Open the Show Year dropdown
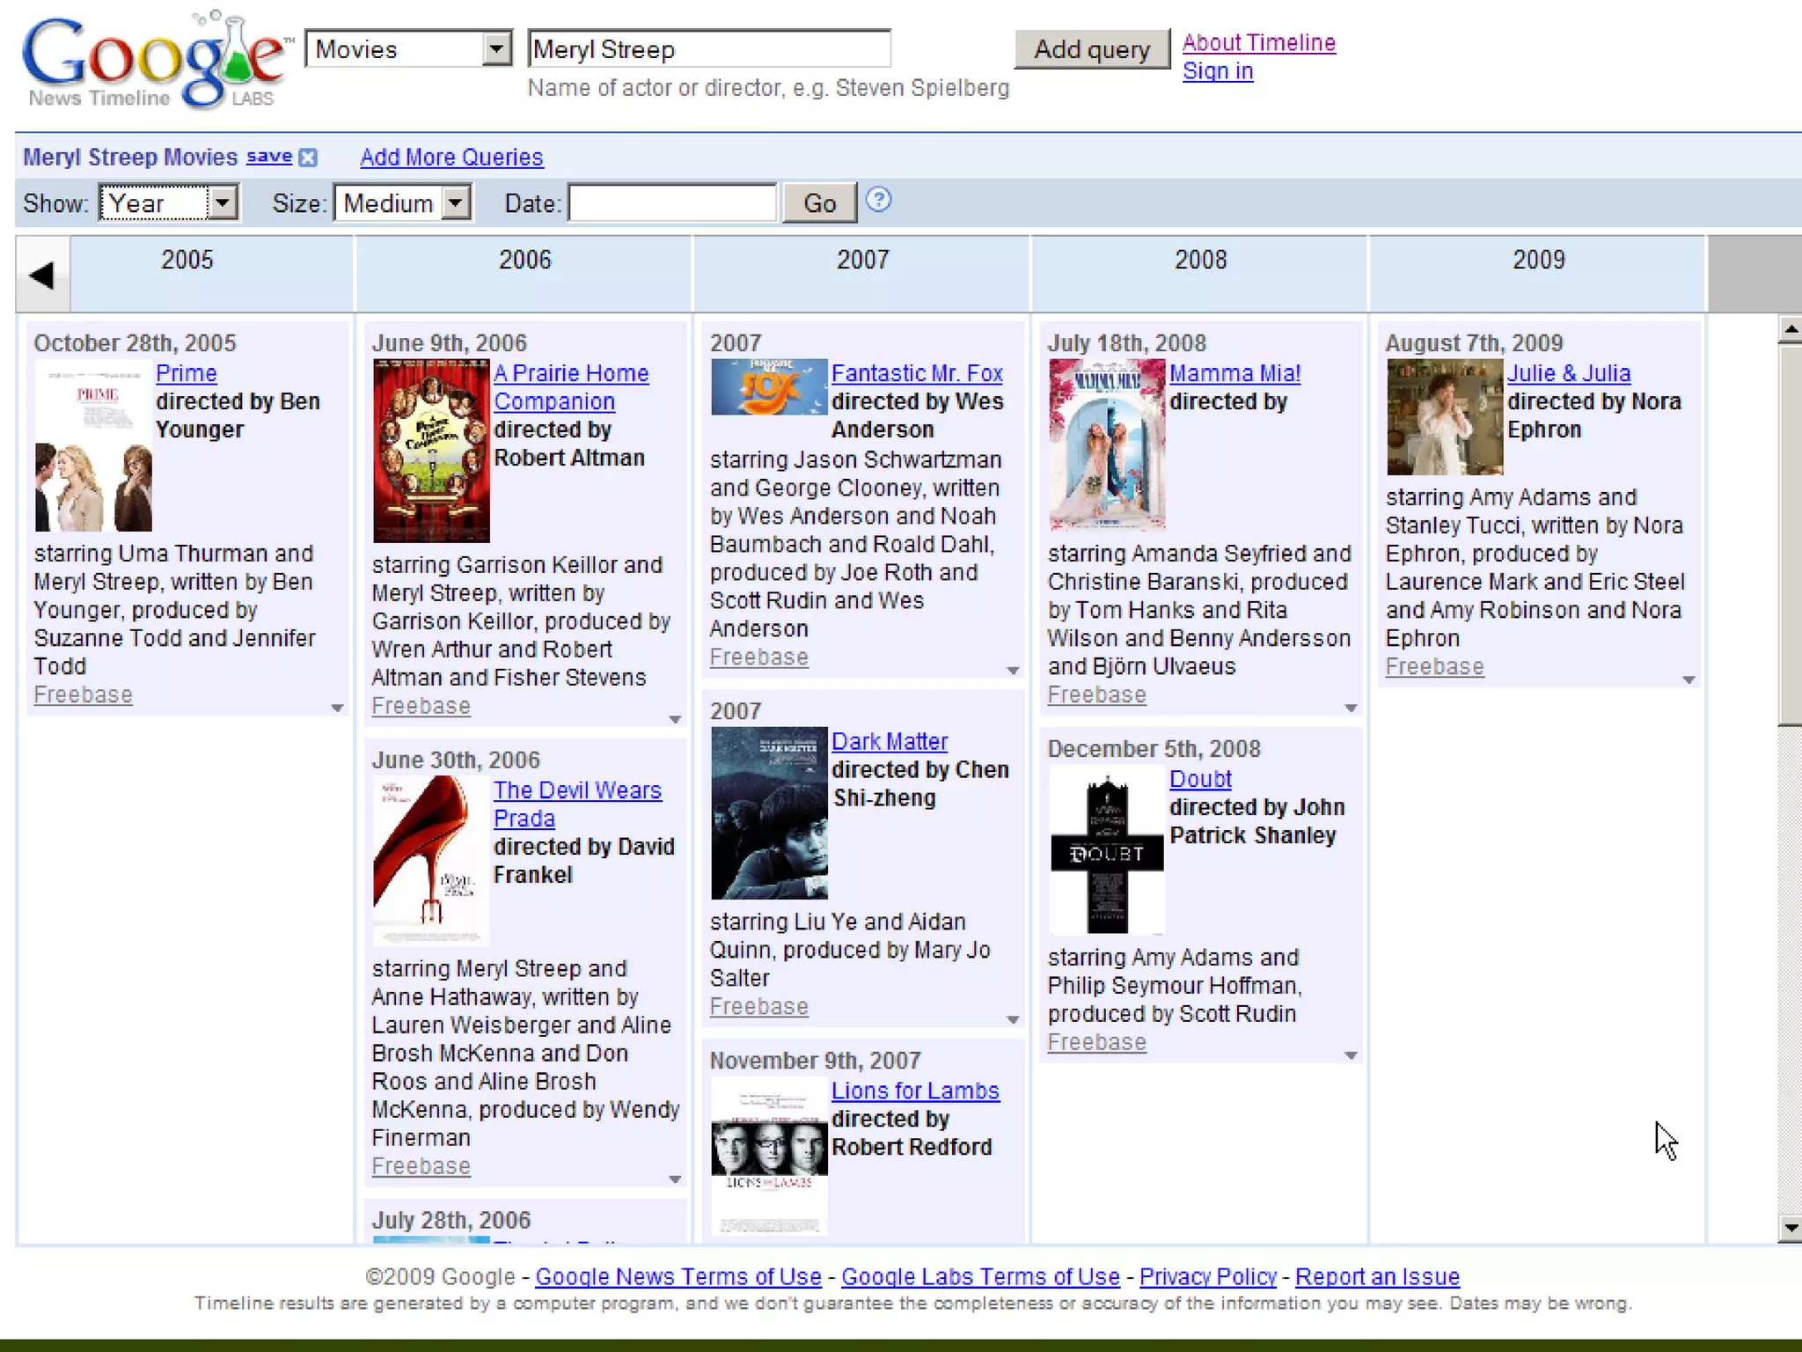Viewport: 1802px width, 1352px height. (223, 203)
